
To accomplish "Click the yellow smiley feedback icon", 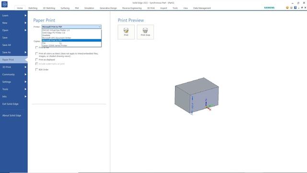I will 287,8.
